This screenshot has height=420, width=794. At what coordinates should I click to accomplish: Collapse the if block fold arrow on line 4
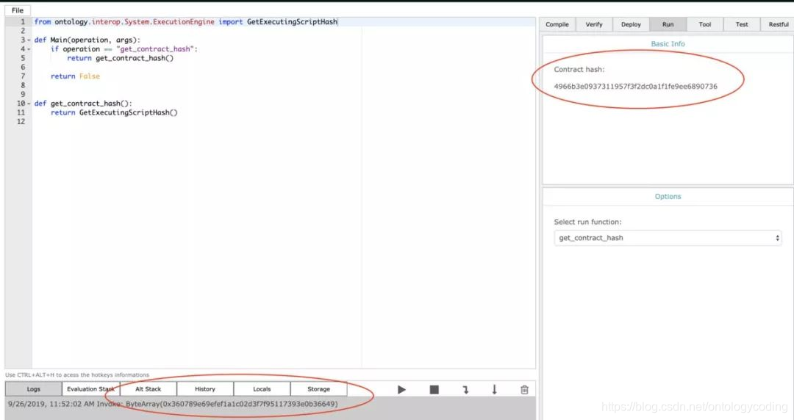29,49
